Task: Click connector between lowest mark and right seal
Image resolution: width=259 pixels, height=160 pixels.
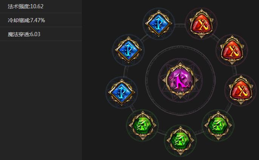Action: 229,107
